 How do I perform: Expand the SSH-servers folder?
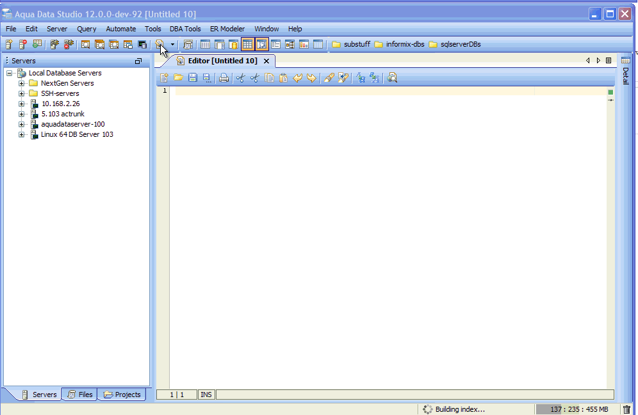click(x=22, y=94)
